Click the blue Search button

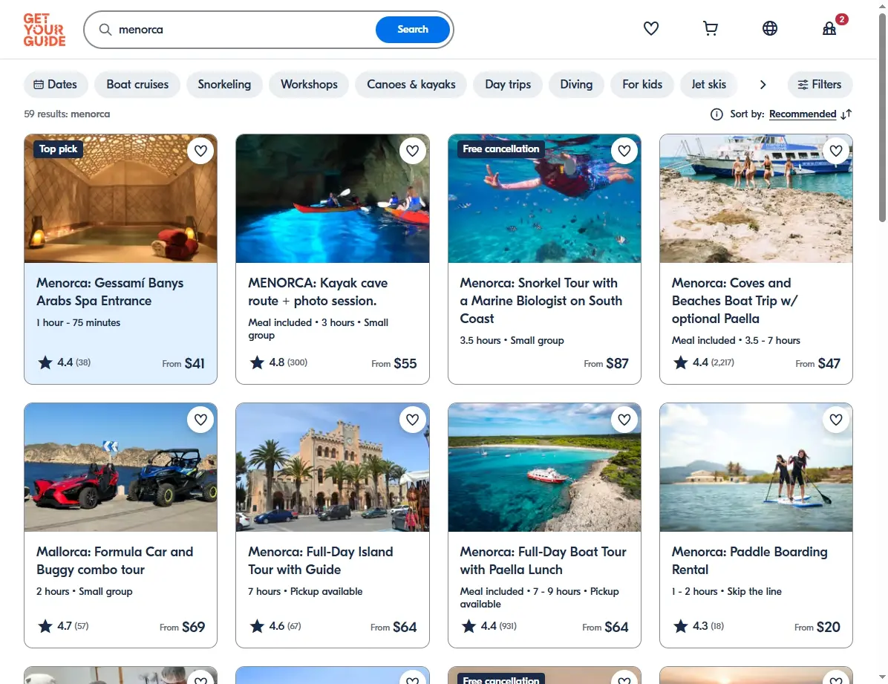point(413,30)
